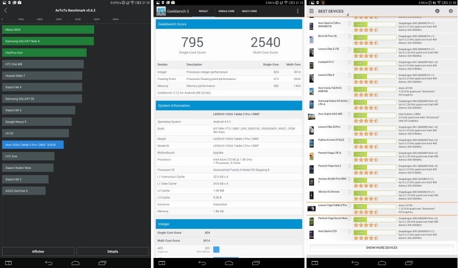Select the System Information section header

(x=229, y=106)
